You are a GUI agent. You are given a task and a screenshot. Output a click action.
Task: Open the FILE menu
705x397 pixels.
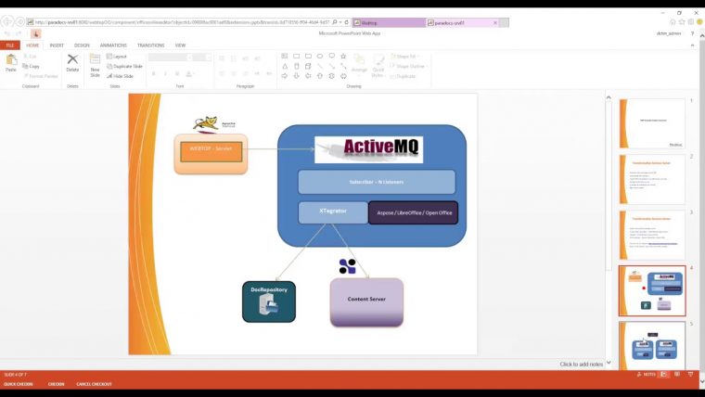[10, 45]
